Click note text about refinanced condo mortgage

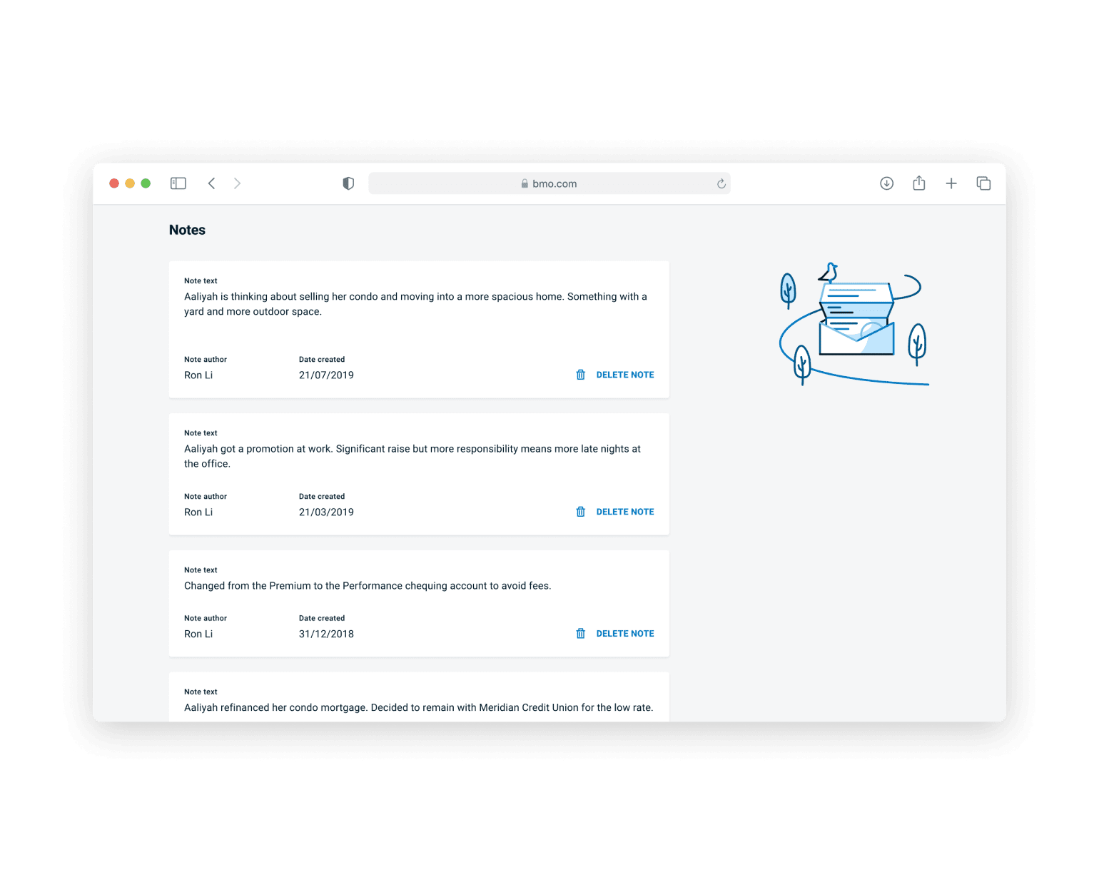pyautogui.click(x=419, y=708)
